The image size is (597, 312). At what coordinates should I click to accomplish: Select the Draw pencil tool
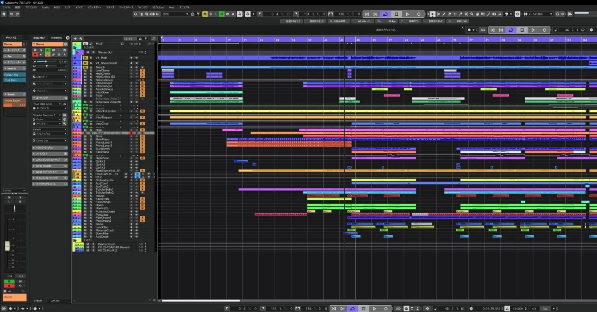coord(444,14)
